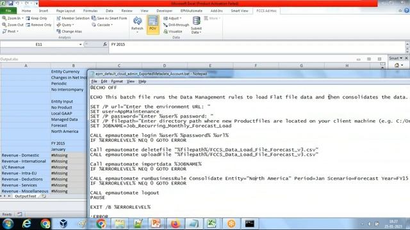Screen dimensions: 410x230
Task: Open PowerPoint from taskbar
Action: 156,224
